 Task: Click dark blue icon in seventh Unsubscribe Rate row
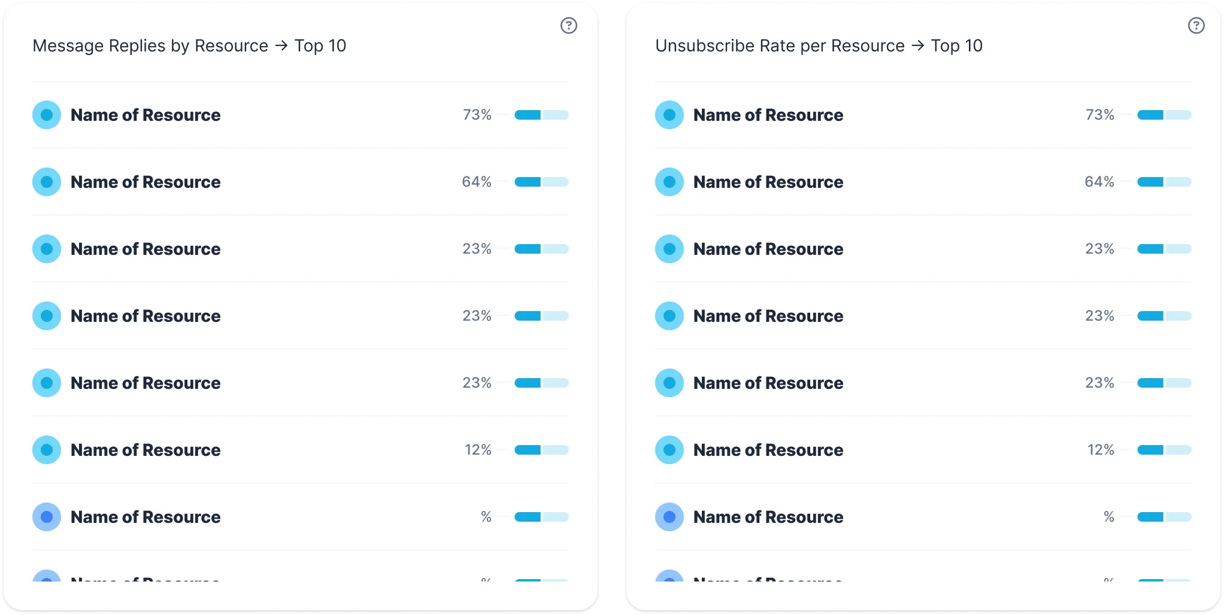pos(669,517)
